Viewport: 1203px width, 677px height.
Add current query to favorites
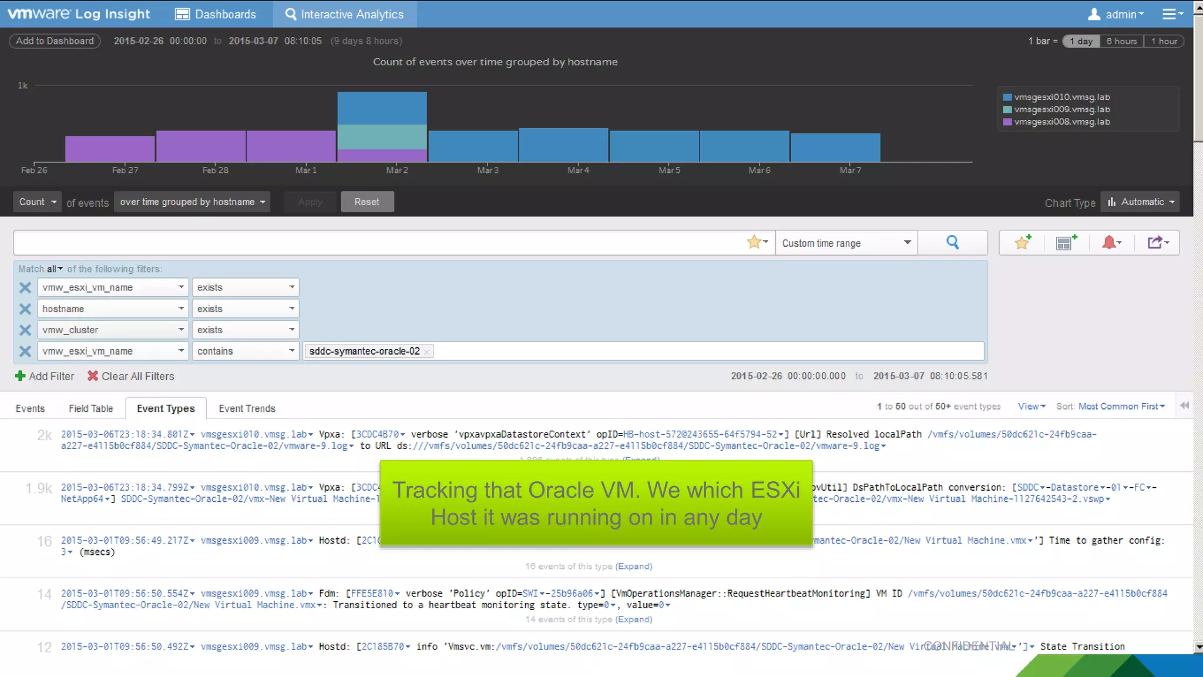1023,242
